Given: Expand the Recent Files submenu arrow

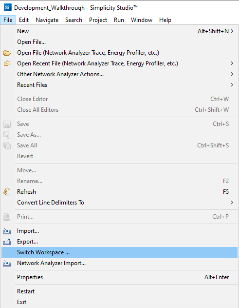Looking at the screenshot, I should tap(232, 84).
